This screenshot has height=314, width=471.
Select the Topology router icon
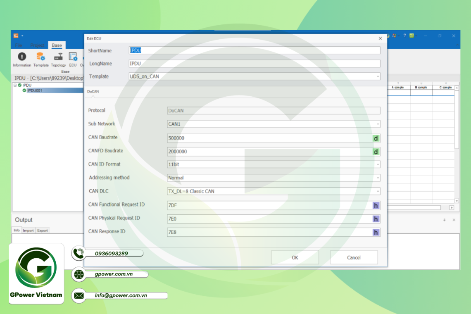click(58, 57)
